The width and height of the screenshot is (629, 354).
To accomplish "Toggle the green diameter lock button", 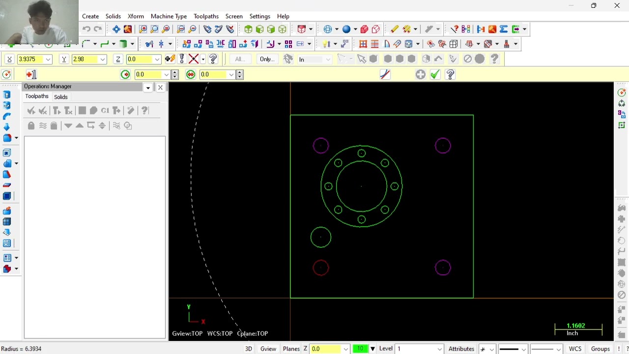I will point(191,74).
